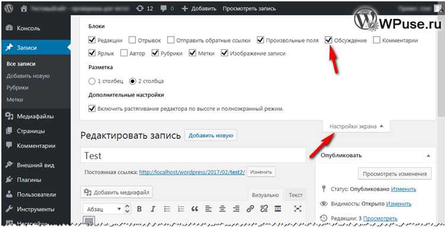Click Просмотреть запись in admin bar

click(249, 8)
